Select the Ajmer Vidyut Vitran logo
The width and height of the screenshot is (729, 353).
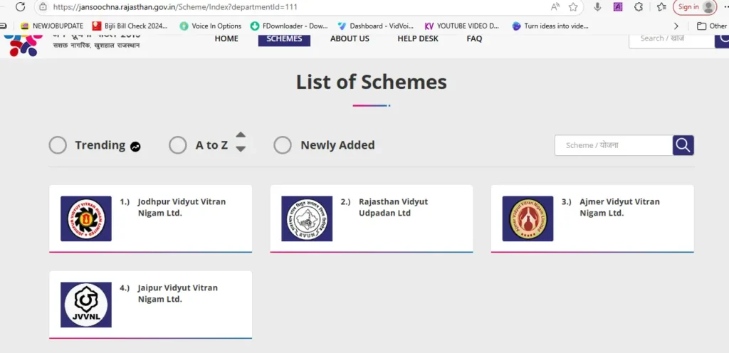coord(528,218)
